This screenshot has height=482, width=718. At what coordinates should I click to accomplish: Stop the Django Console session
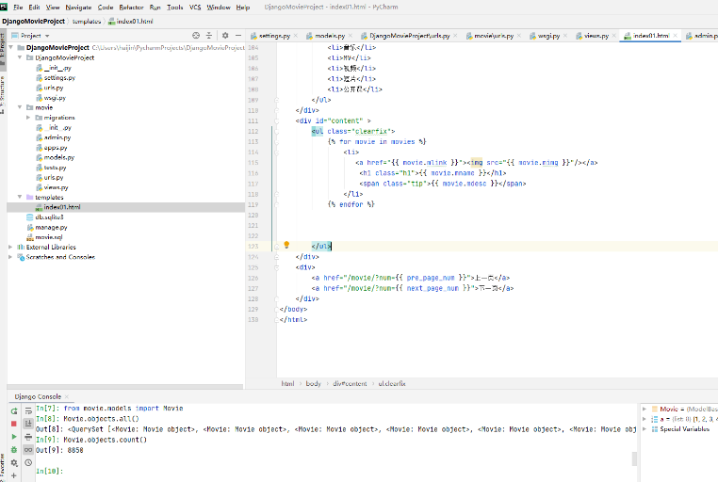coord(14,424)
